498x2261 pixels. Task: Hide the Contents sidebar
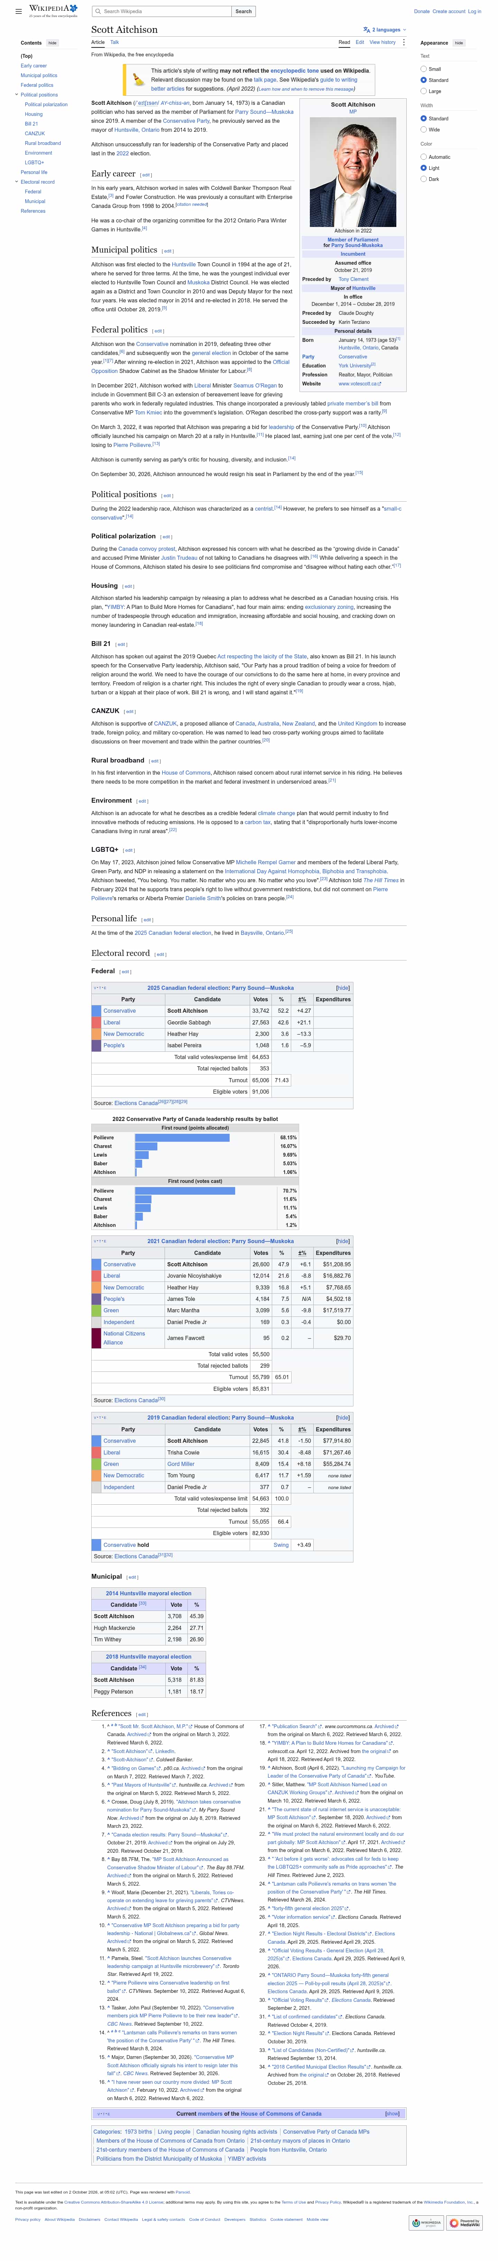(52, 42)
